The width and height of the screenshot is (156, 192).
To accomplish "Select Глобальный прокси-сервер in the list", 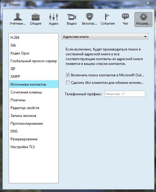I will (x=34, y=61).
